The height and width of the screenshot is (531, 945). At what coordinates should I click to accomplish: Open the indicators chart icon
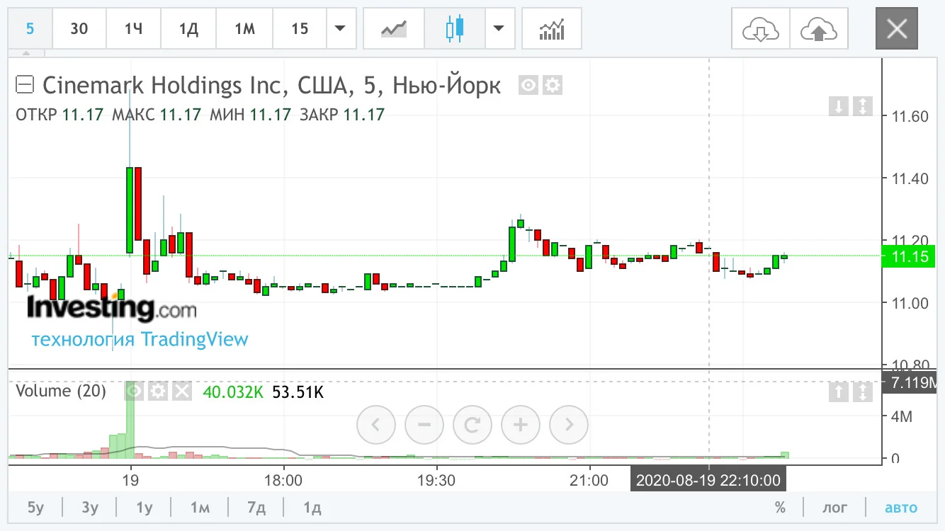click(551, 29)
